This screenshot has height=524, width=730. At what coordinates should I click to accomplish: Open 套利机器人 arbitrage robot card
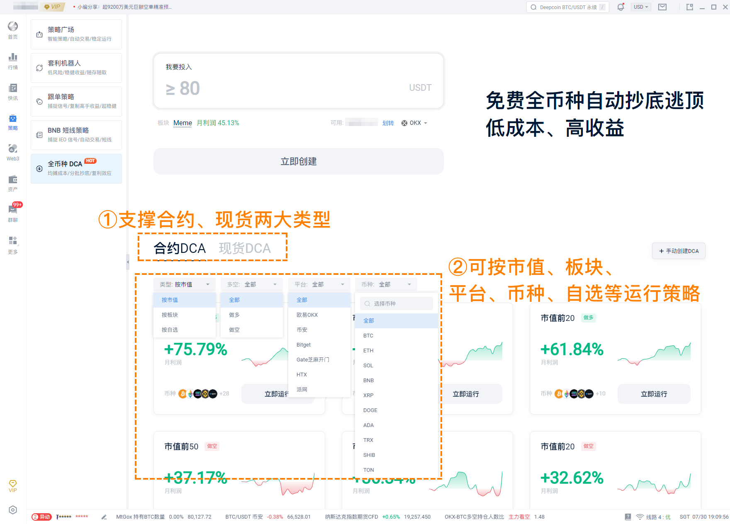76,68
